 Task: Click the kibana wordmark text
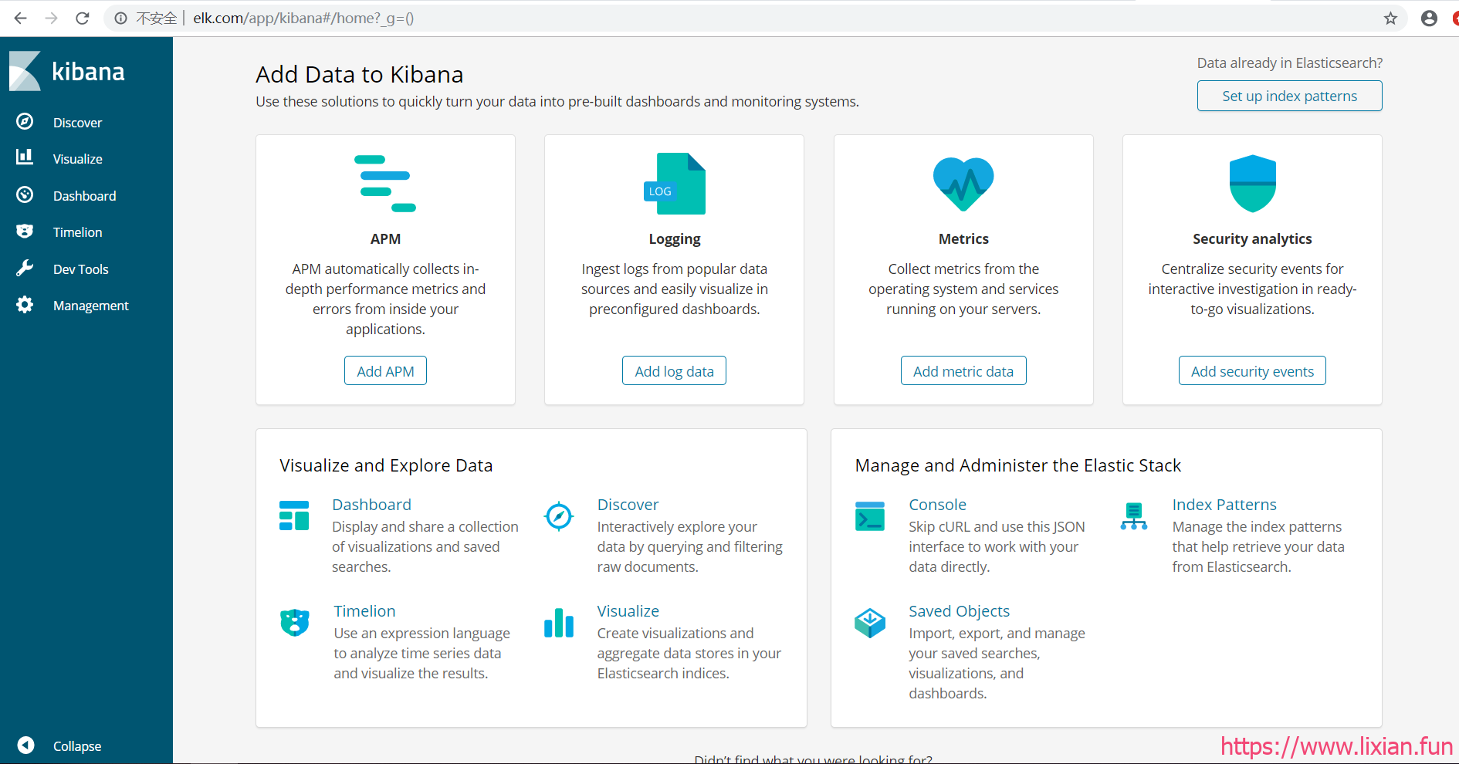tap(88, 72)
